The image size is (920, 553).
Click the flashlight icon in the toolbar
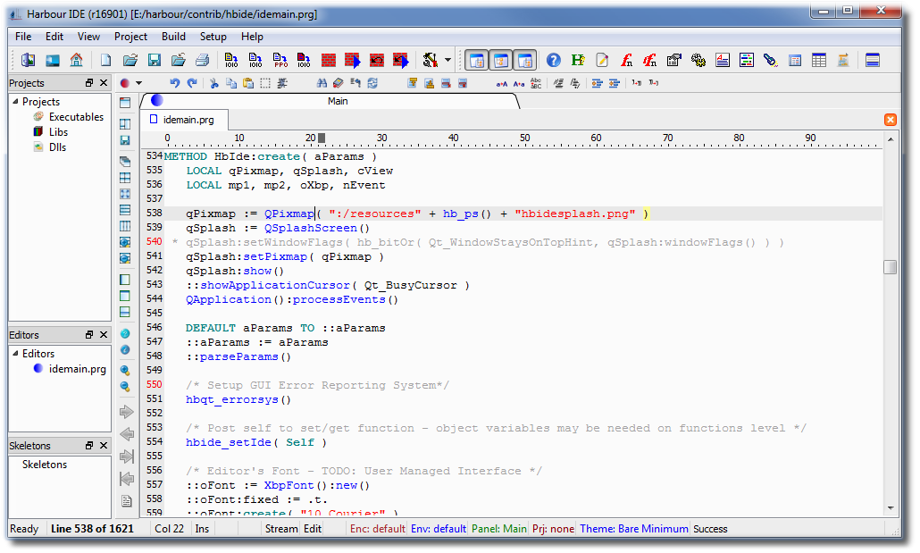pos(770,61)
